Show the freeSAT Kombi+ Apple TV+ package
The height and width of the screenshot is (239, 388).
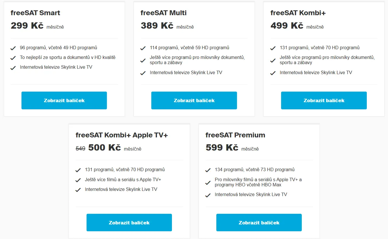coord(129,222)
